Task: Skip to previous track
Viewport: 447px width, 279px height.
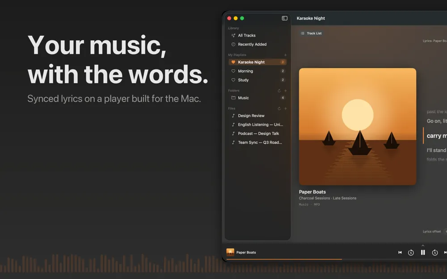Action: [x=400, y=252]
